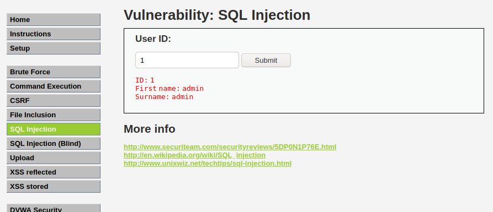The image size is (493, 212).
Task: Focus the User ID input field
Action: (187, 60)
